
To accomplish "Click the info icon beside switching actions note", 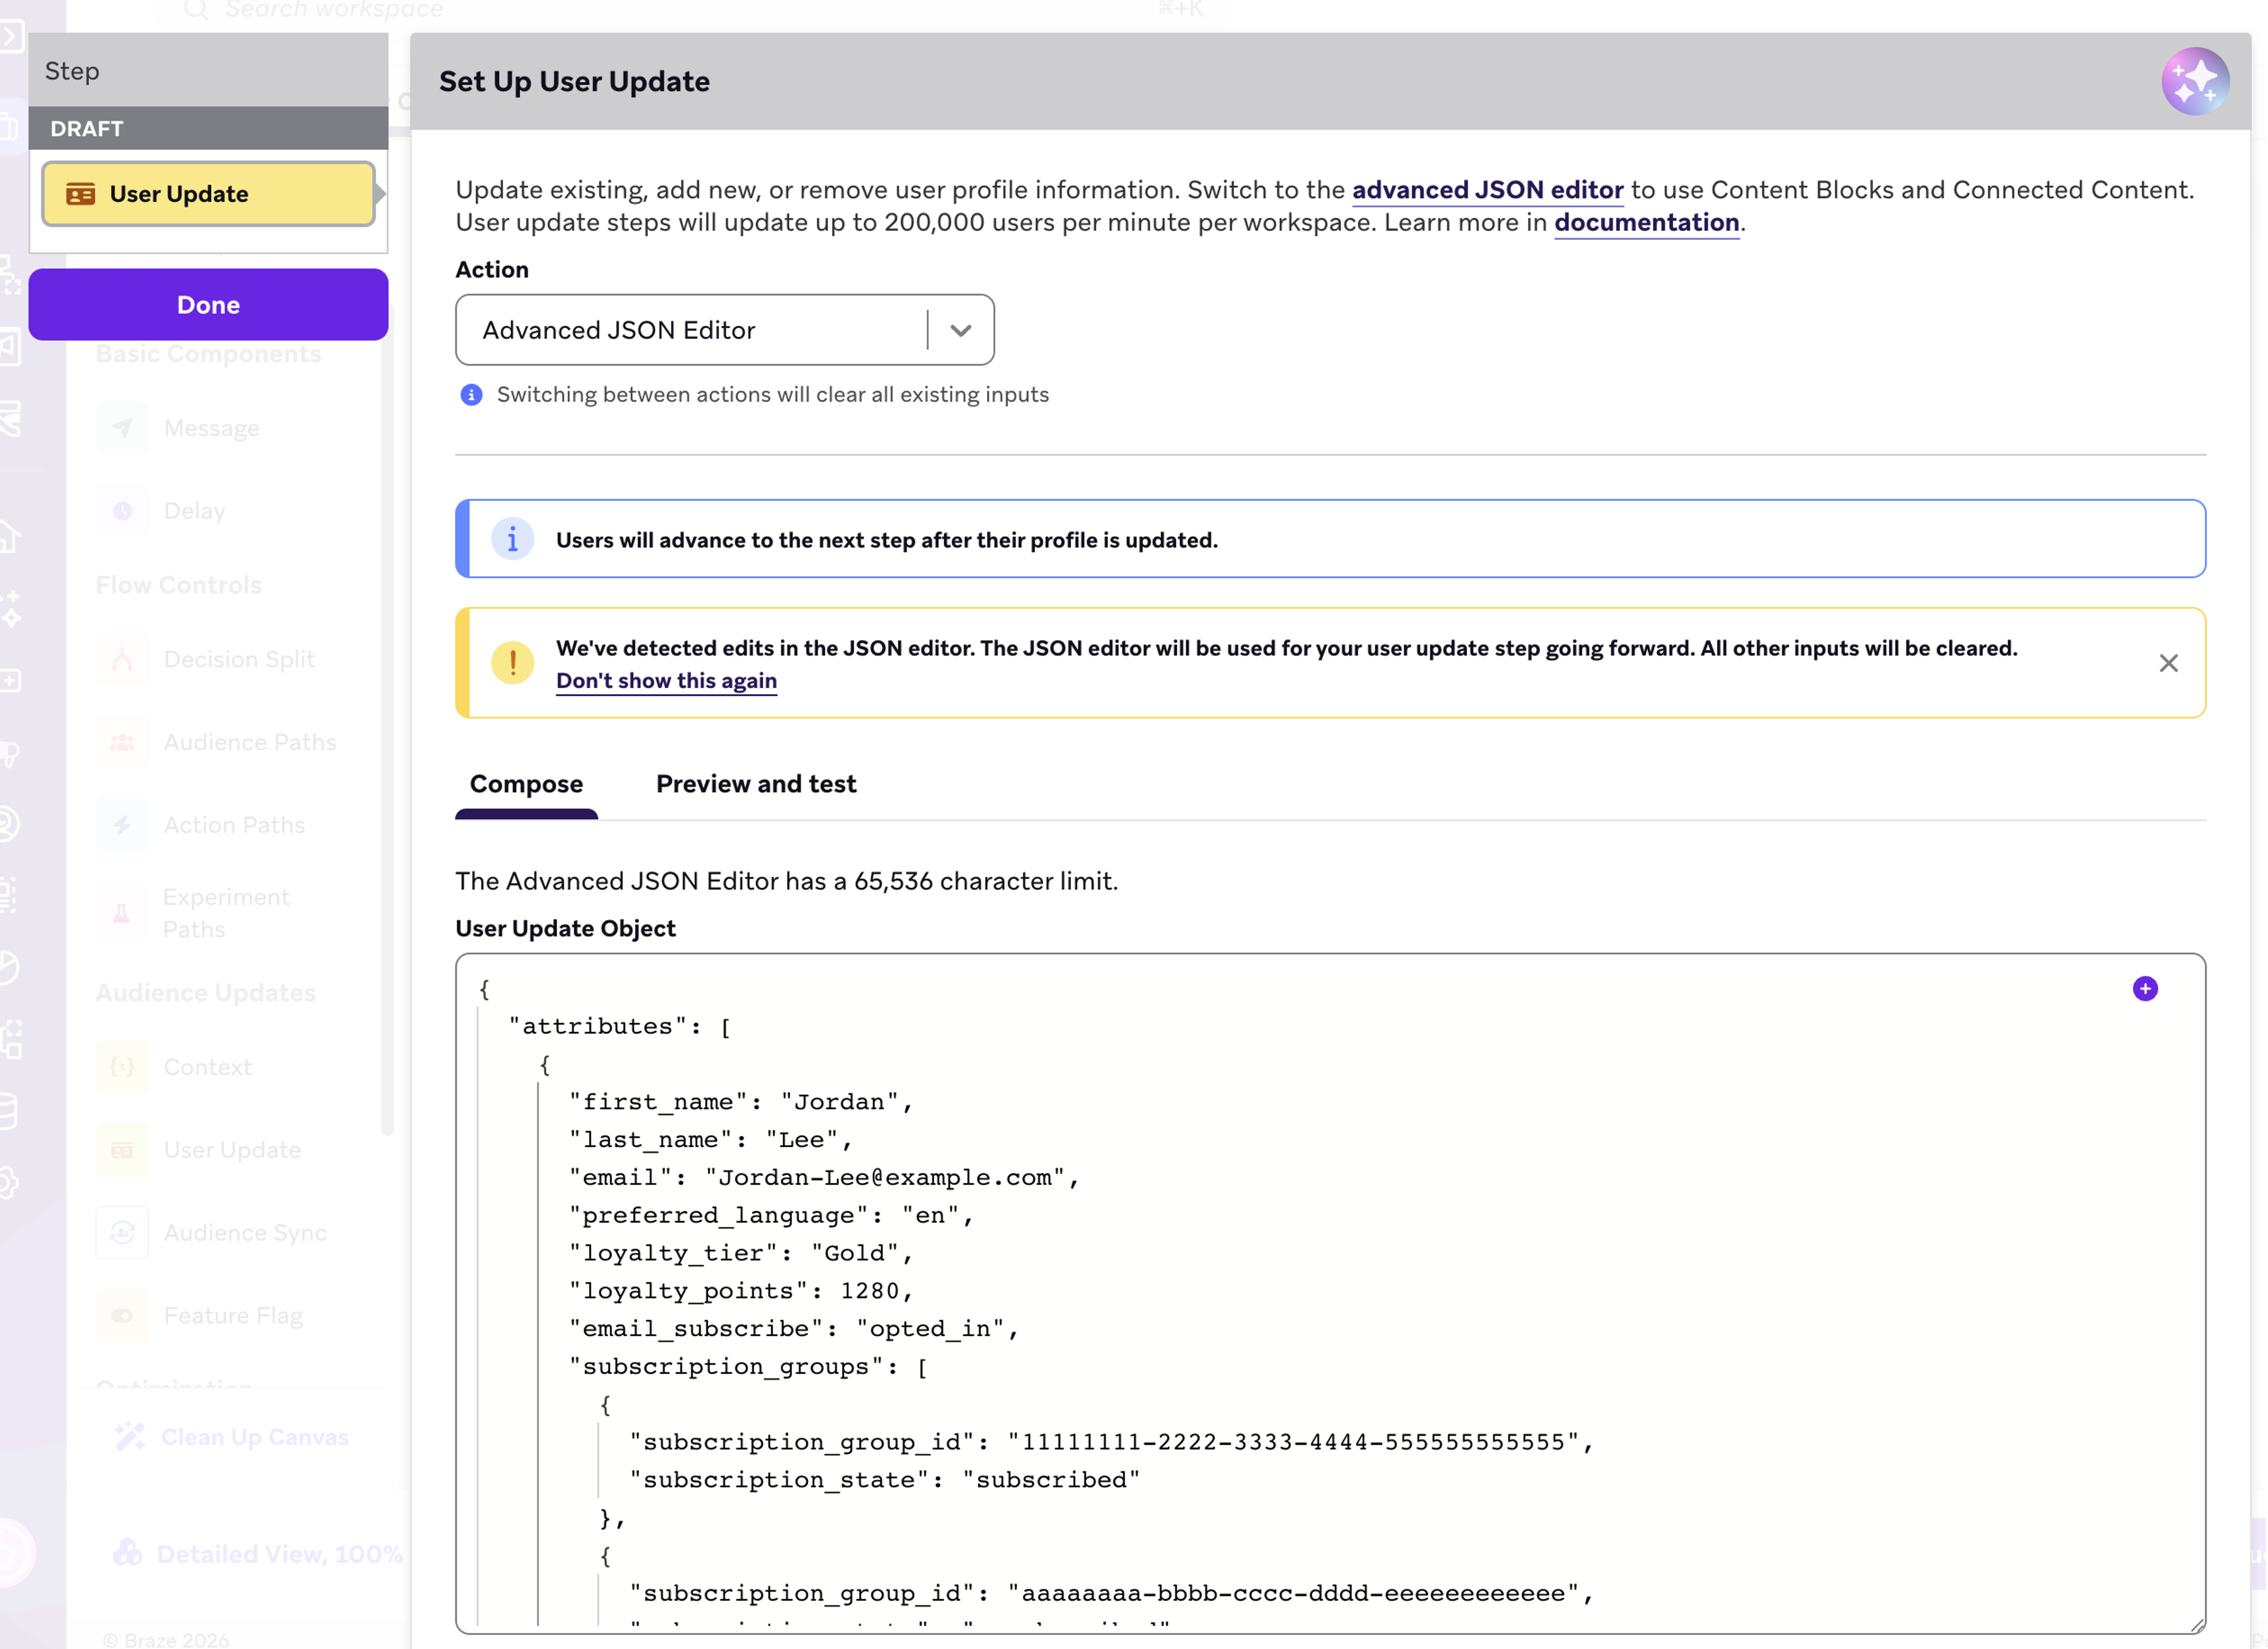I will click(471, 395).
